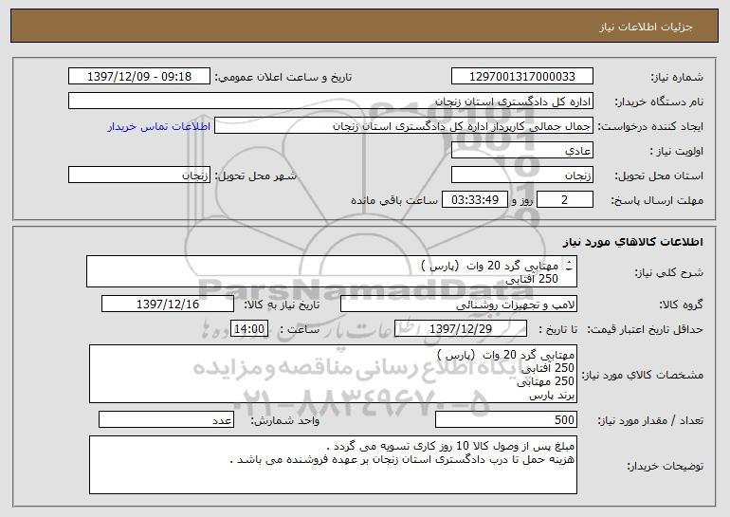Open the اطلاعات تماس خریدار link
The image size is (730, 517).
click(159, 127)
